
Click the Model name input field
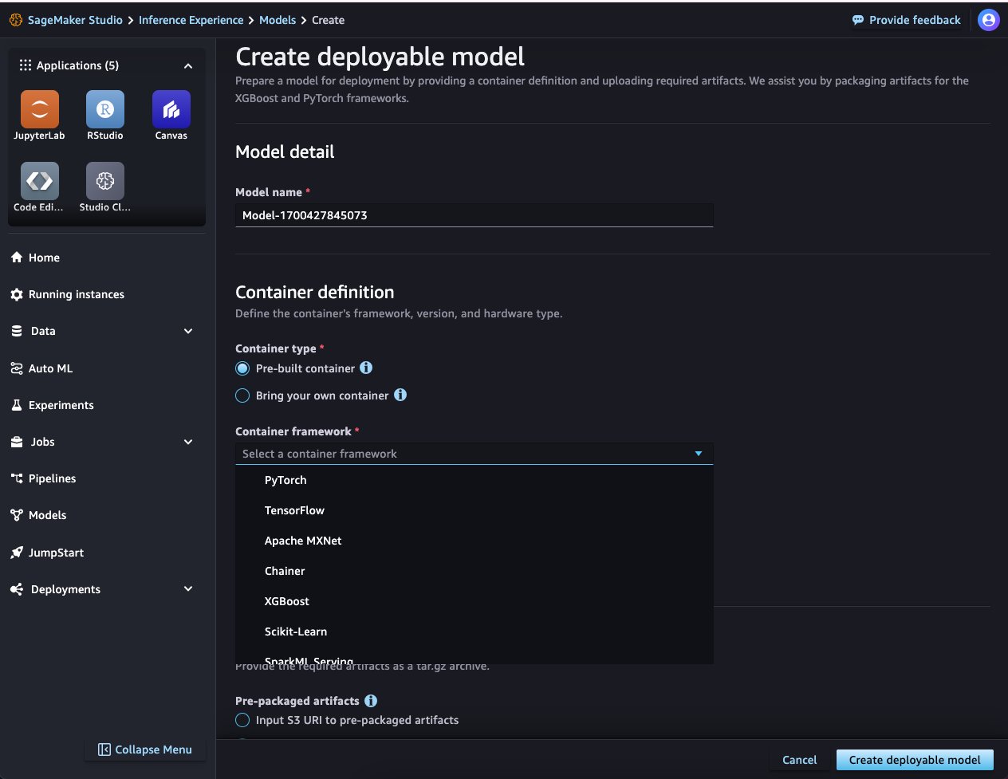(x=474, y=215)
